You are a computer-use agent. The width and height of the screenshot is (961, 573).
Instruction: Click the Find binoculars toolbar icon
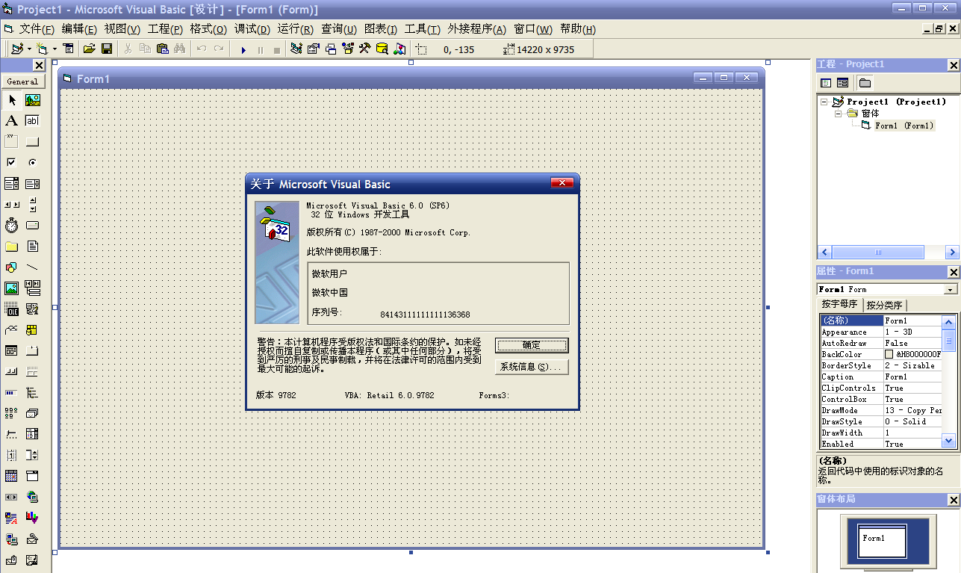click(180, 49)
